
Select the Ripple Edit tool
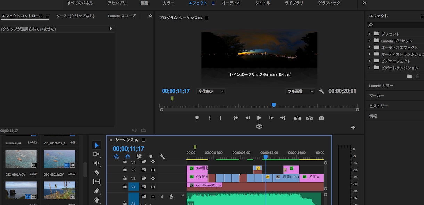tap(97, 163)
